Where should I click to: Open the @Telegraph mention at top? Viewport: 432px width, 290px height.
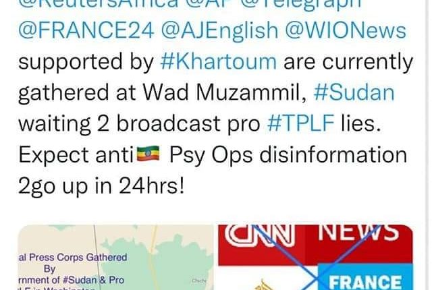coord(301,5)
